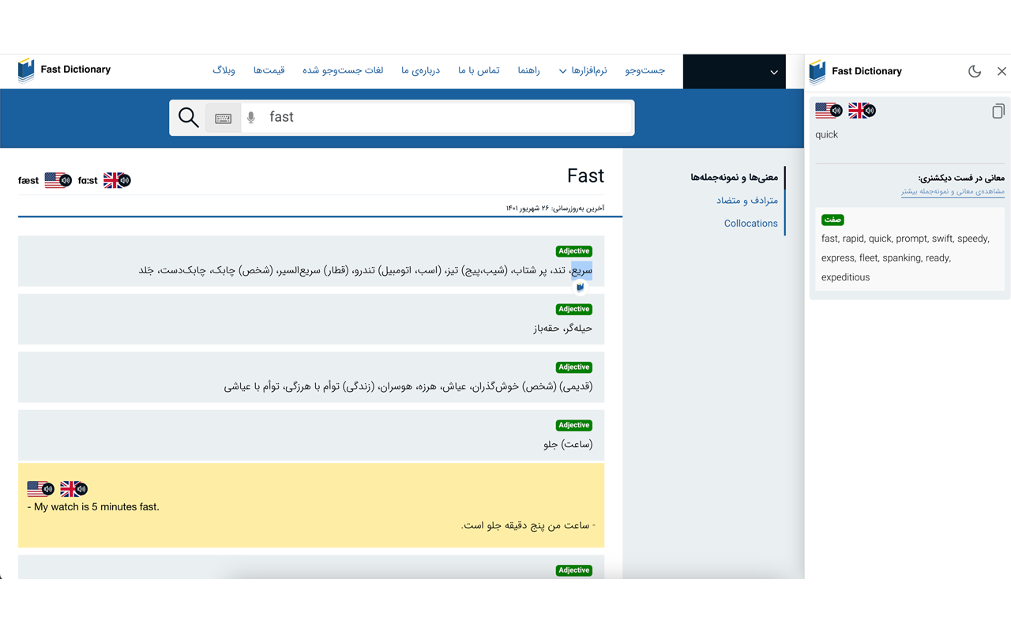Screen dimensions: 1011x632
Task: Open the black language selector dropdown
Action: (734, 71)
